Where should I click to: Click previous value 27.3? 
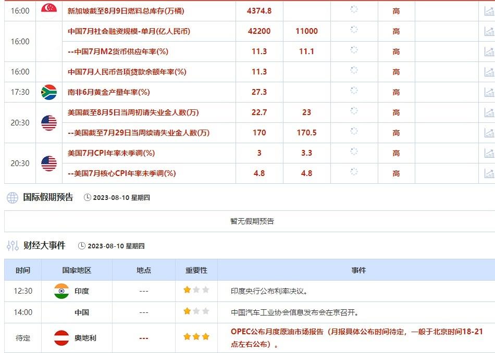259,92
